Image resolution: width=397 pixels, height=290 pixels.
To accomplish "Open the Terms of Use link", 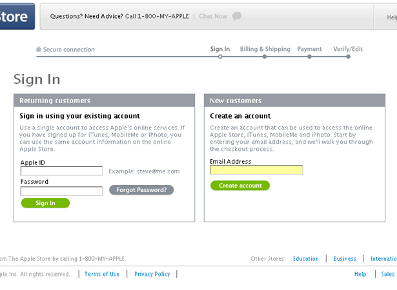I will pyautogui.click(x=101, y=274).
